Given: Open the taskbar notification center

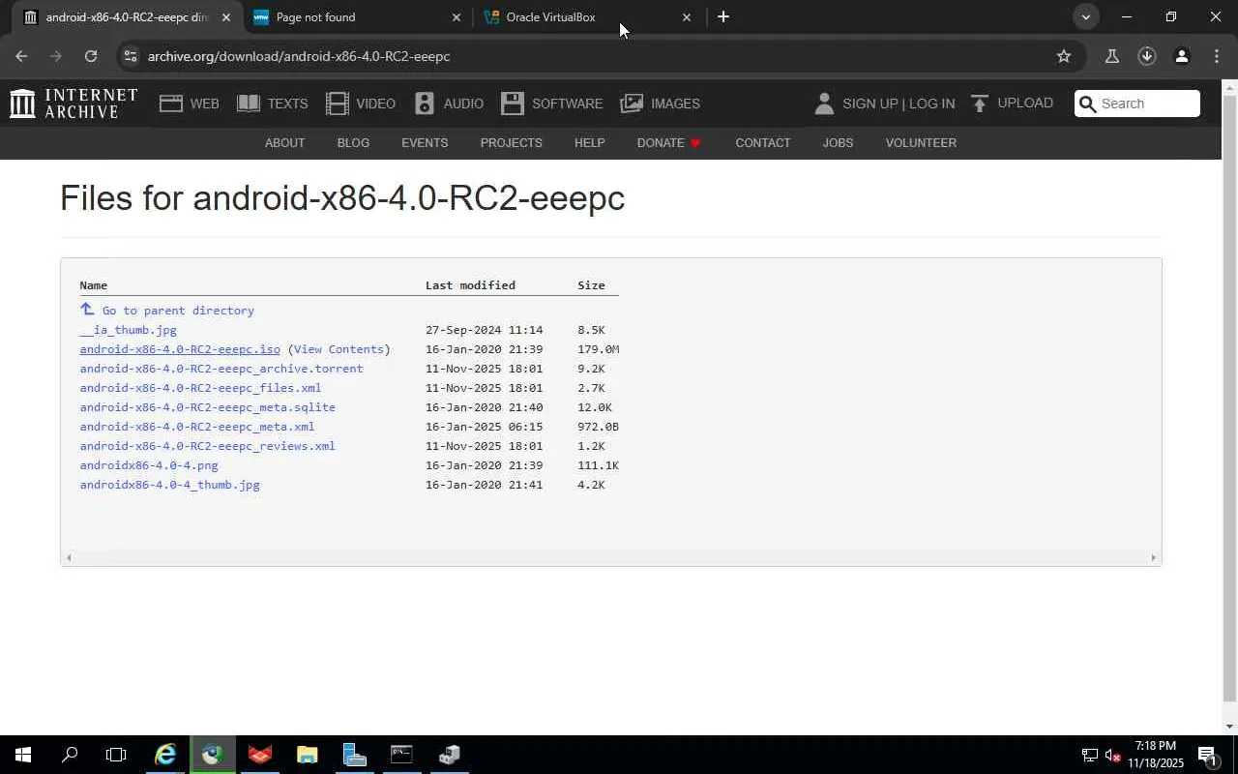Looking at the screenshot, I should tap(1208, 755).
